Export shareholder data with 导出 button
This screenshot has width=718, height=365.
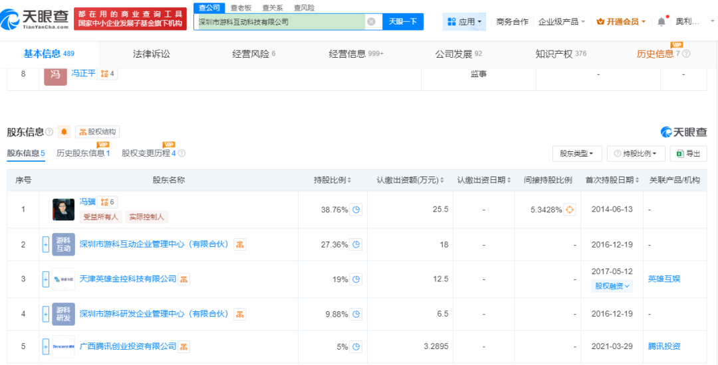click(x=688, y=153)
